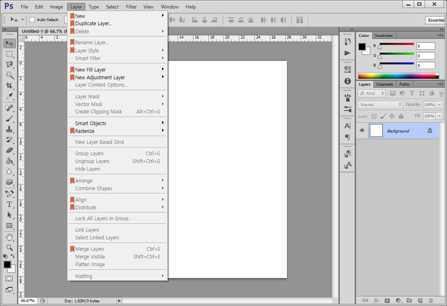Toggle lock all button
The height and width of the screenshot is (306, 447).
coord(401,116)
